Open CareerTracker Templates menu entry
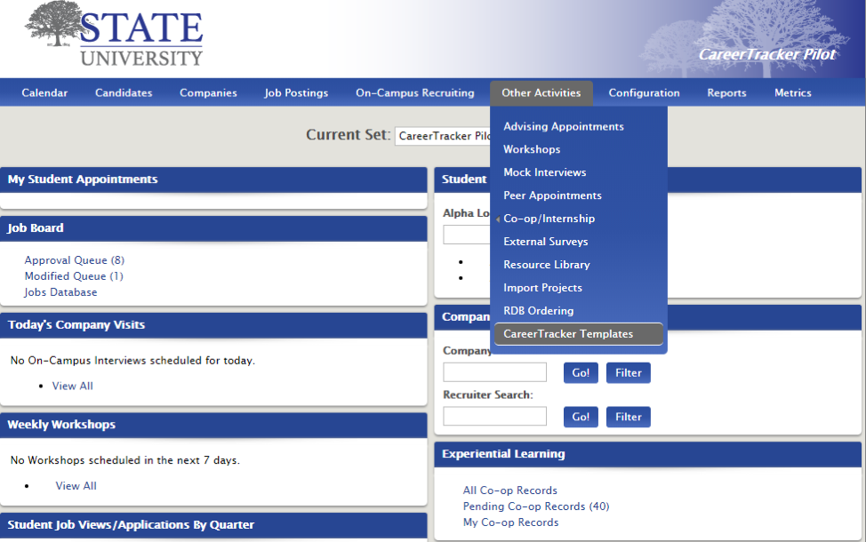The height and width of the screenshot is (542, 866). coord(578,334)
